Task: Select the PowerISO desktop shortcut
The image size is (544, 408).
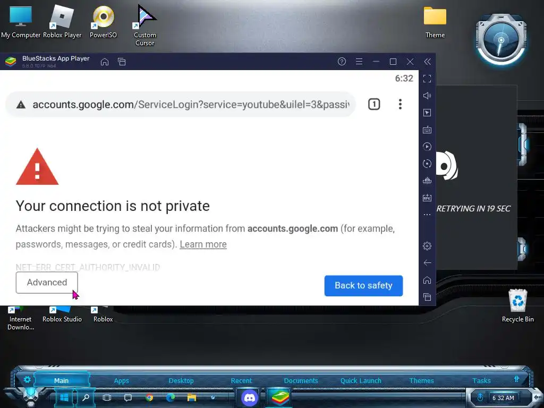Action: [103, 22]
